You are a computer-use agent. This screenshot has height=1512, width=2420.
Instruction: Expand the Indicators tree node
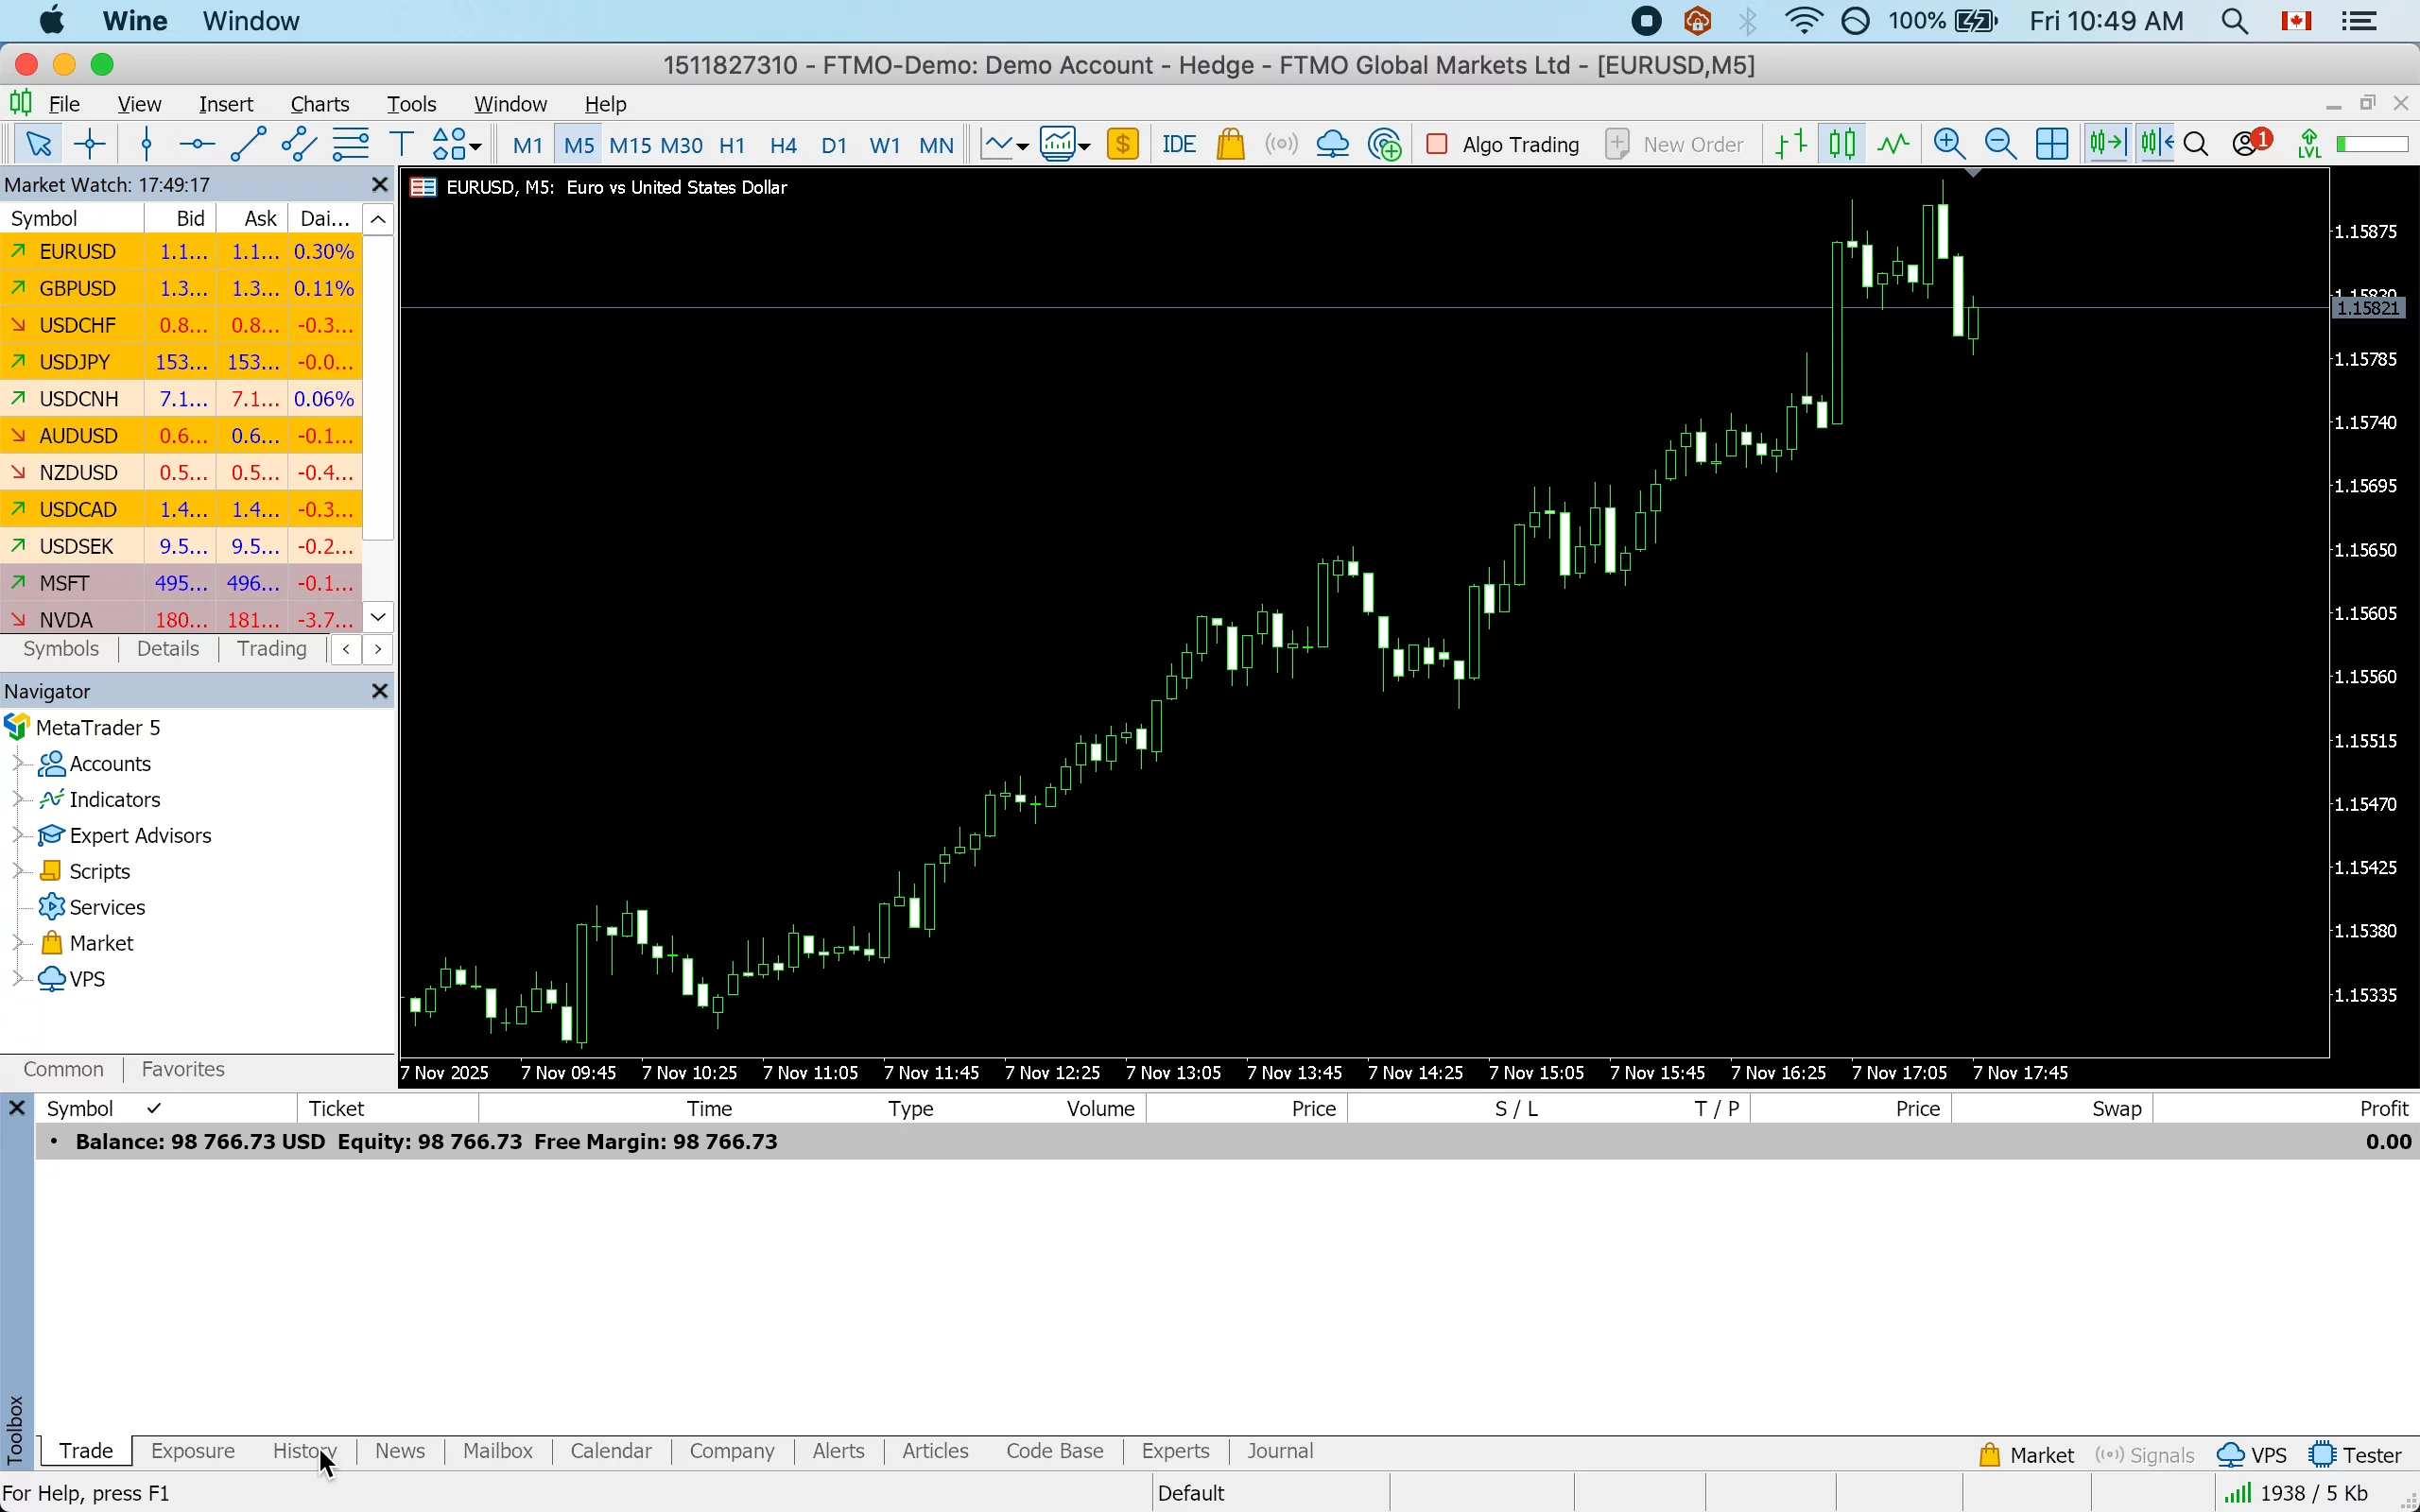[x=17, y=799]
